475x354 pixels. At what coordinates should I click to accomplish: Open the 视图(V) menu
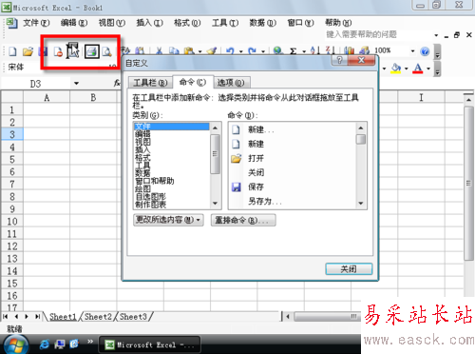pos(112,23)
